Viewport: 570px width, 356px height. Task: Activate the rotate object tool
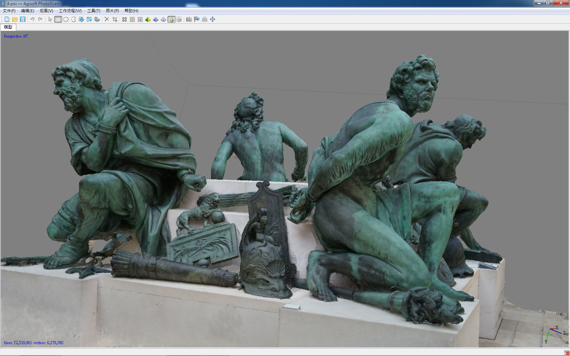(97, 19)
